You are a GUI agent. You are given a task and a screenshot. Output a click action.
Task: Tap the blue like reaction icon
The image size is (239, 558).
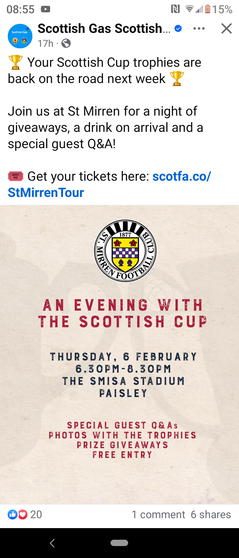(13, 514)
